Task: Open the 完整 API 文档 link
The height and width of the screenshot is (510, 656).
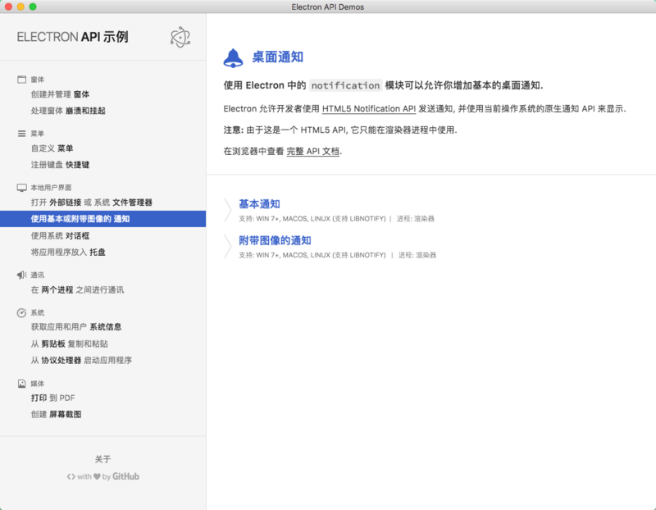Action: click(313, 151)
